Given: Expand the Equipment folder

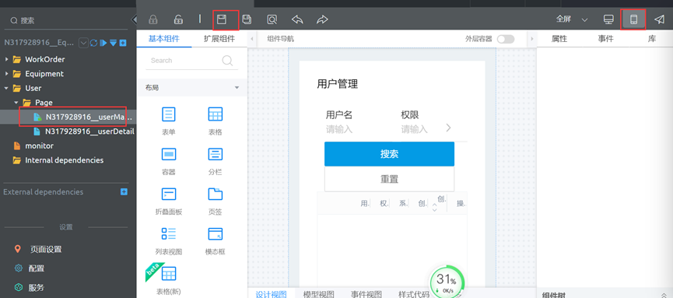Looking at the screenshot, I should [x=6, y=74].
